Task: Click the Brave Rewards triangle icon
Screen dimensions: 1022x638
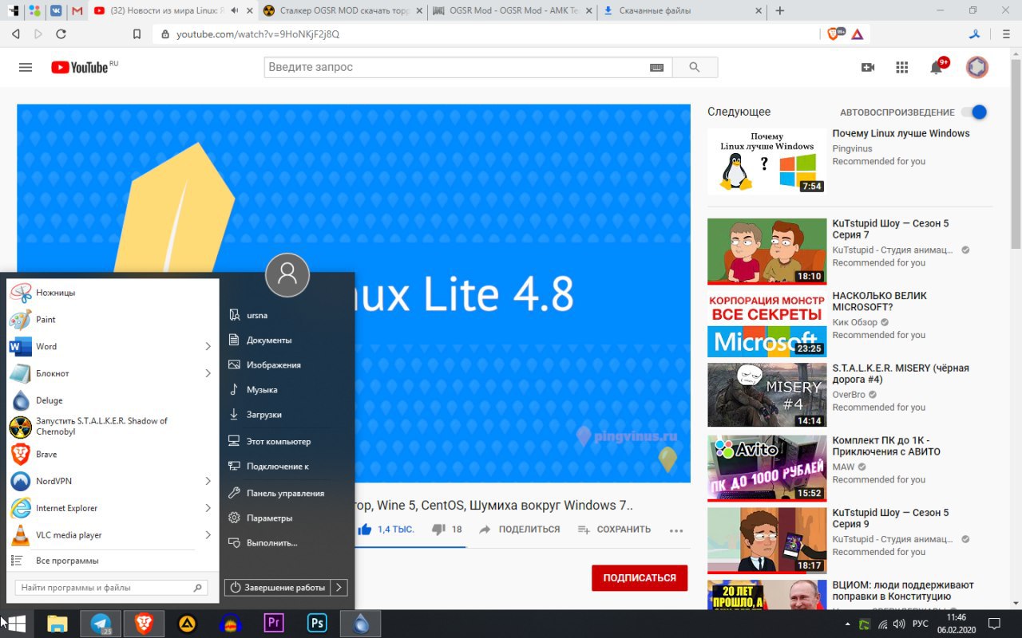Action: click(857, 34)
